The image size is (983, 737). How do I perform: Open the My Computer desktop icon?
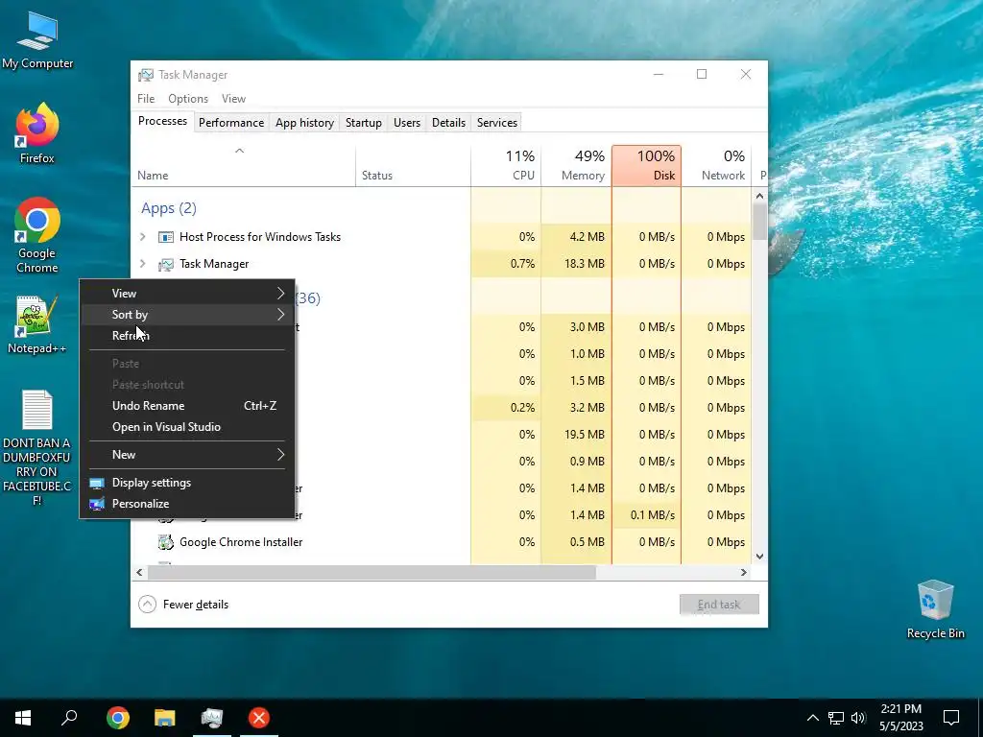37,40
